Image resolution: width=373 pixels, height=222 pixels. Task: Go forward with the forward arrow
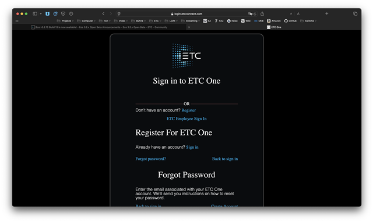pyautogui.click(x=111, y=14)
